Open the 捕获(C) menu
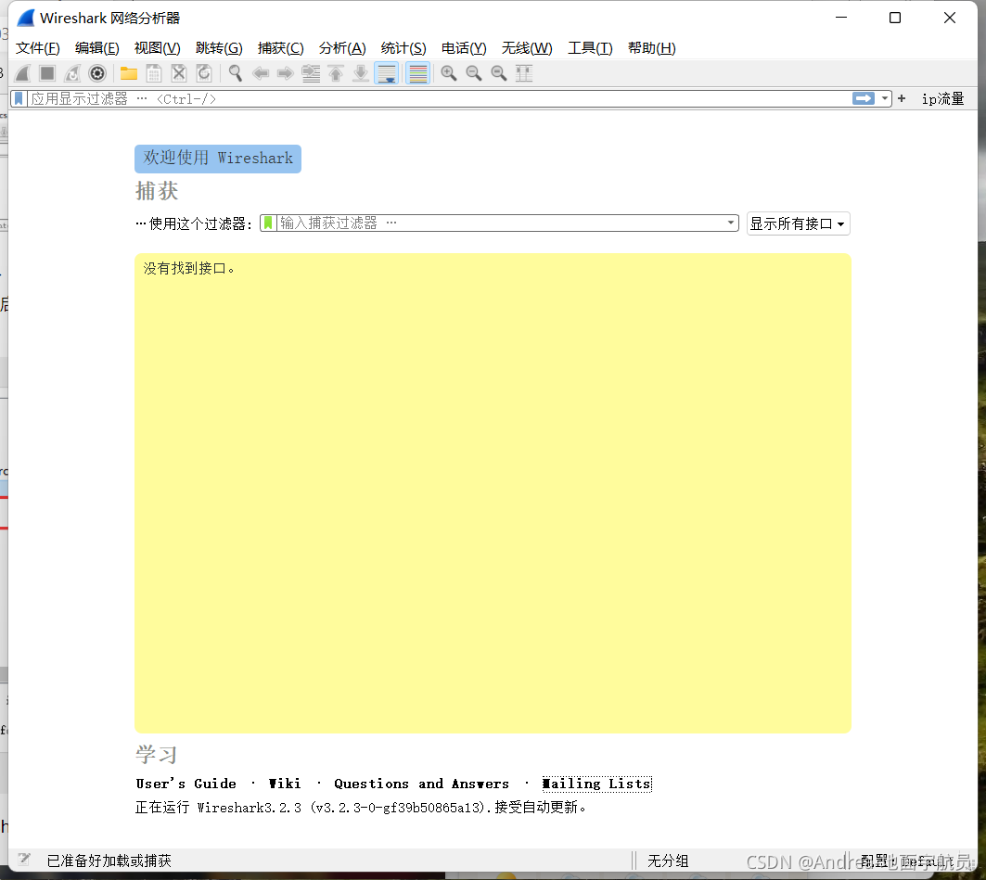This screenshot has width=986, height=880. pos(280,48)
